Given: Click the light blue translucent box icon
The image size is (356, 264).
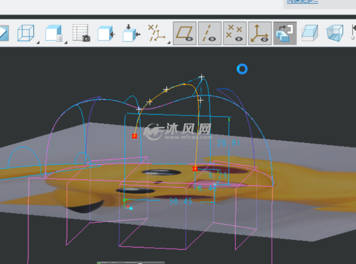Looking at the screenshot, I should (310, 33).
